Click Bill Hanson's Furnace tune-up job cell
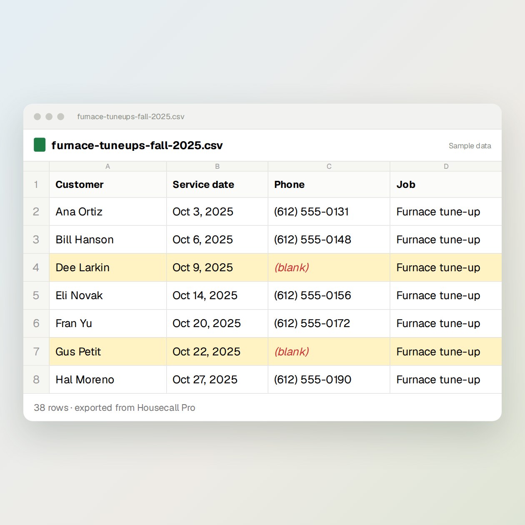 tap(446, 240)
